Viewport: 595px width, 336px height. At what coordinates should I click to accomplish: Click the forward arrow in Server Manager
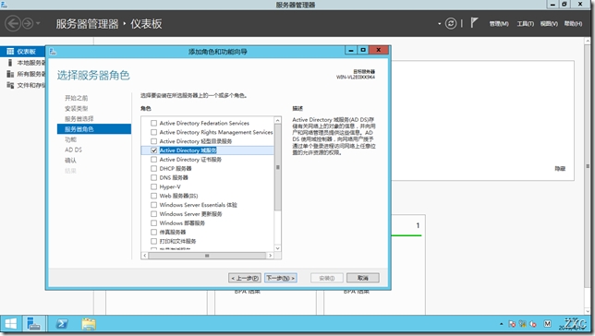point(28,23)
